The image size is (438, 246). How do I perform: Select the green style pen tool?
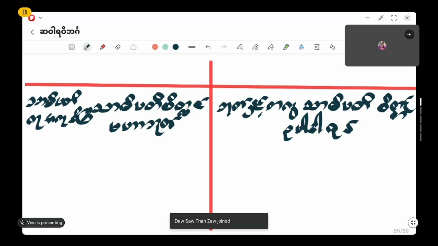point(286,47)
